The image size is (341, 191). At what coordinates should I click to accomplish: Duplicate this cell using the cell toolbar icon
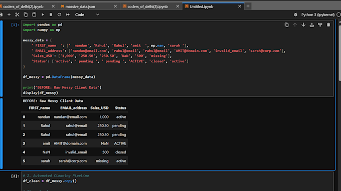click(287, 25)
